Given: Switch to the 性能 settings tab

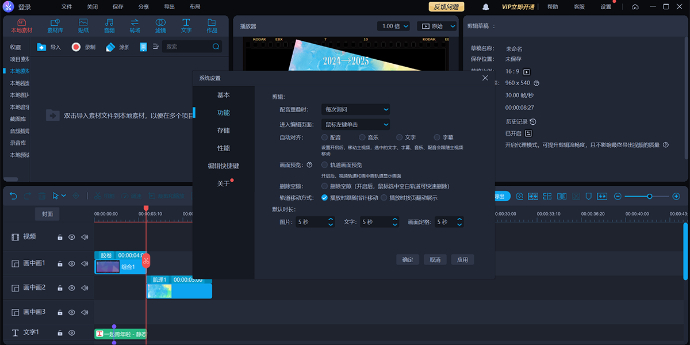Looking at the screenshot, I should point(223,148).
